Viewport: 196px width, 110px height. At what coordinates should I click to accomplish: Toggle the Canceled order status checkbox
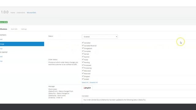click(x=83, y=43)
